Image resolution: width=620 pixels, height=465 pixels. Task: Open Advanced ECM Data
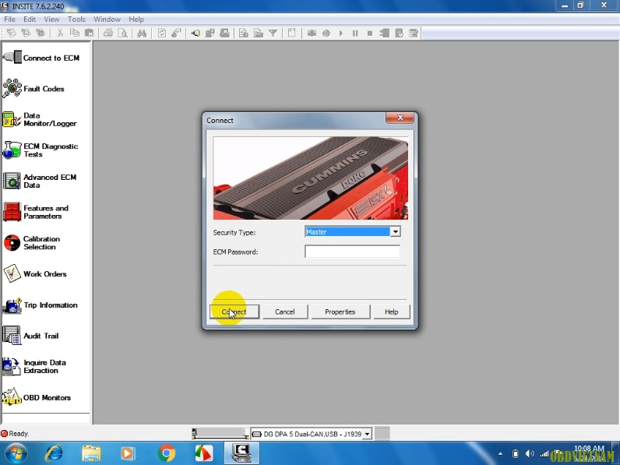pyautogui.click(x=40, y=181)
